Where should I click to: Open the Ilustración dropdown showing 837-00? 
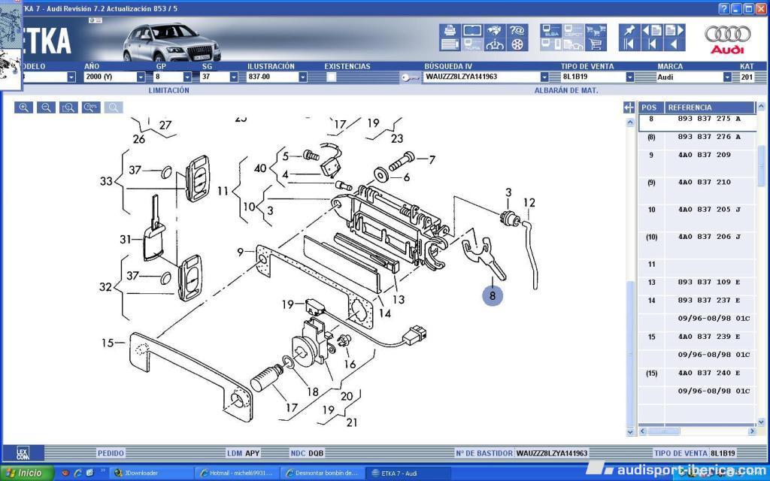pos(302,77)
